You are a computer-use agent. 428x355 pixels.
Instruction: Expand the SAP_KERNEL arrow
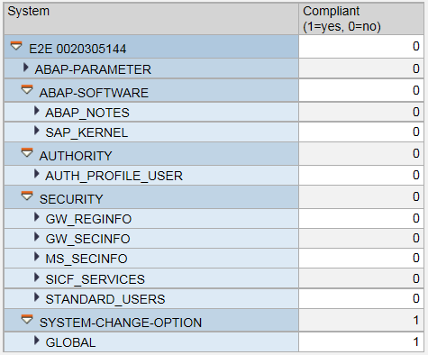point(37,131)
